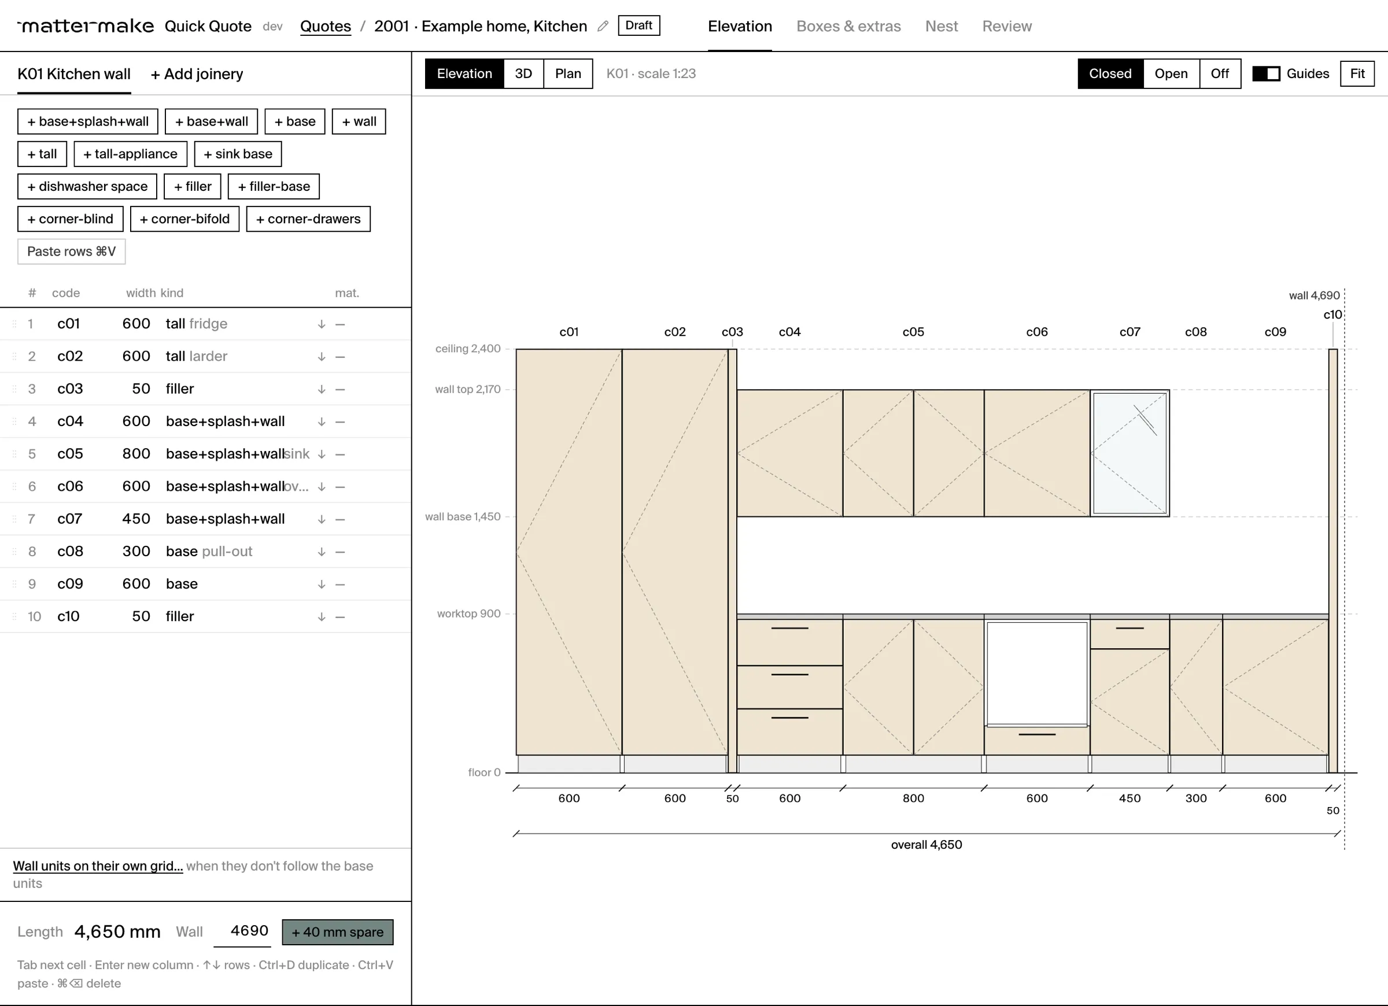Image resolution: width=1388 pixels, height=1006 pixels.
Task: Click the Paste rows button
Action: tap(72, 251)
